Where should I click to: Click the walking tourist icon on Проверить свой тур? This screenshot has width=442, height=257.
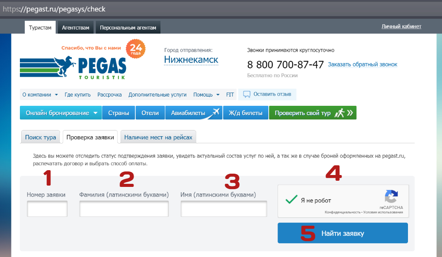[x=339, y=113]
